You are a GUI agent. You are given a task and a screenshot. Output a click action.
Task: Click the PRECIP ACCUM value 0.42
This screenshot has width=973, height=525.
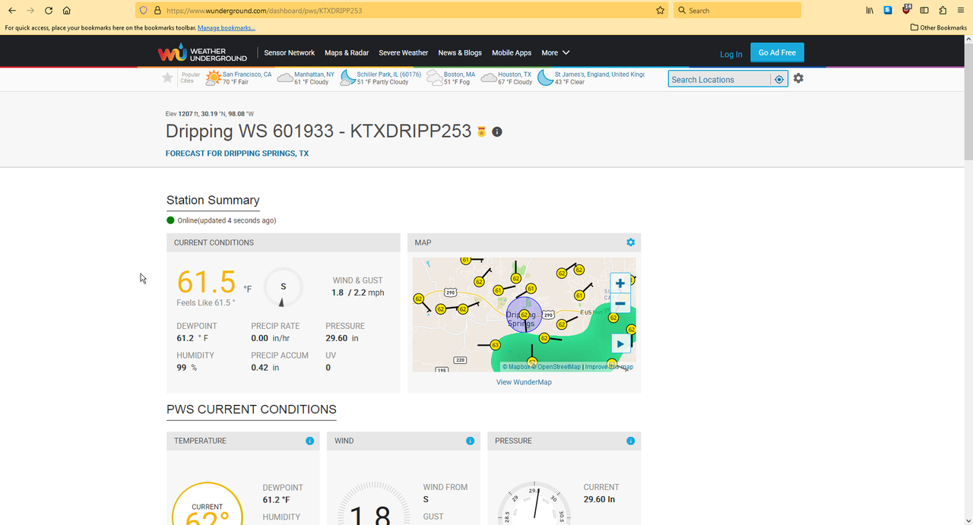[259, 368]
